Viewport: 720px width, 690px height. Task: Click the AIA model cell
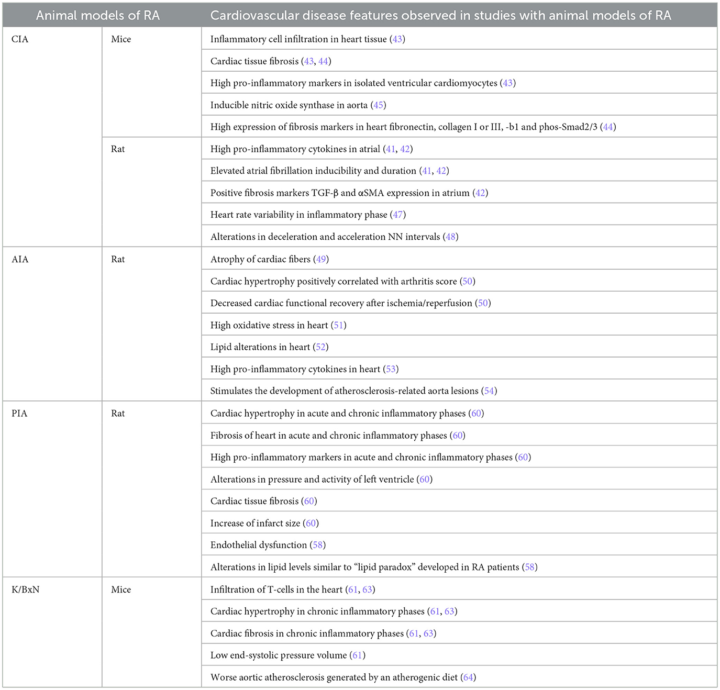tap(20, 259)
